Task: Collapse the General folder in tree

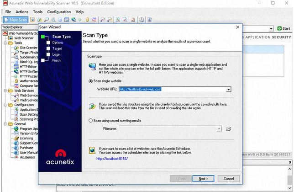Action: [x=5, y=124]
